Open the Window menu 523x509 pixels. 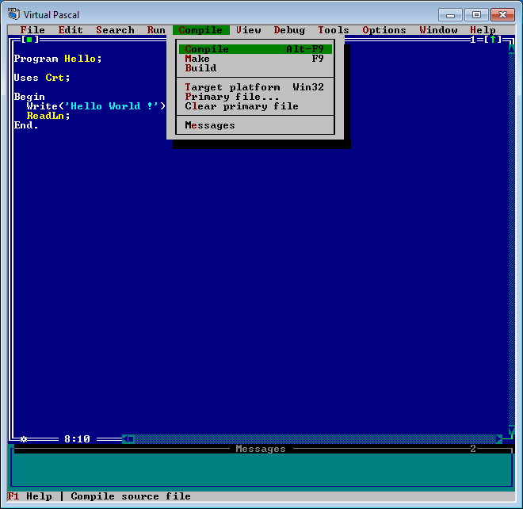click(x=438, y=30)
